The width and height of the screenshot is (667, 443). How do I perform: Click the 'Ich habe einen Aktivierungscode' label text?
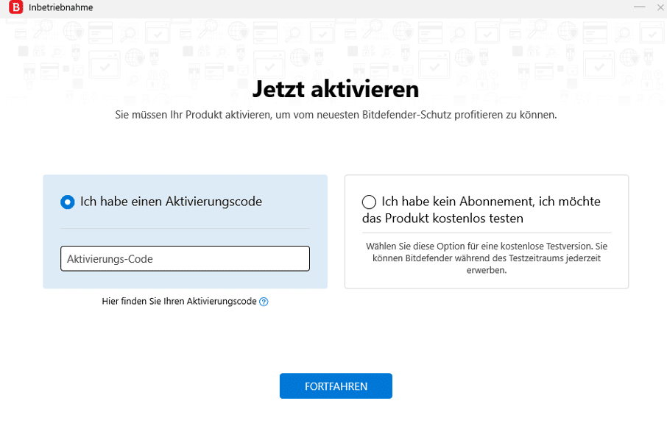coord(171,202)
